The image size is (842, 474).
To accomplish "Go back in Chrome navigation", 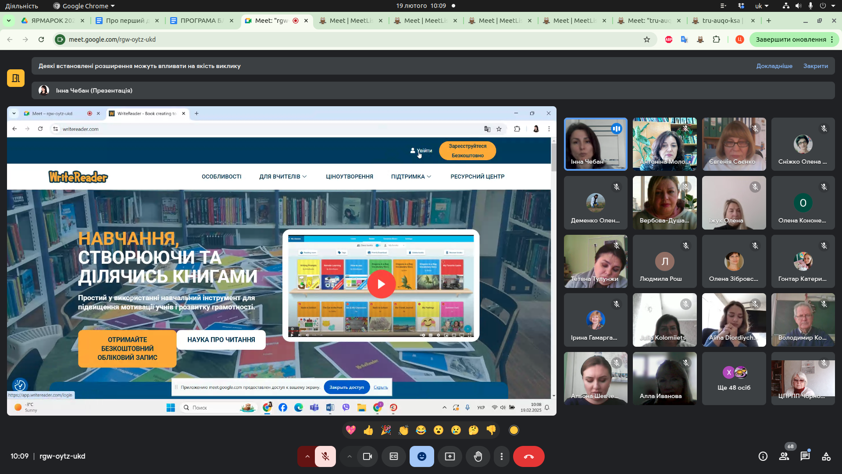I will pos(10,39).
